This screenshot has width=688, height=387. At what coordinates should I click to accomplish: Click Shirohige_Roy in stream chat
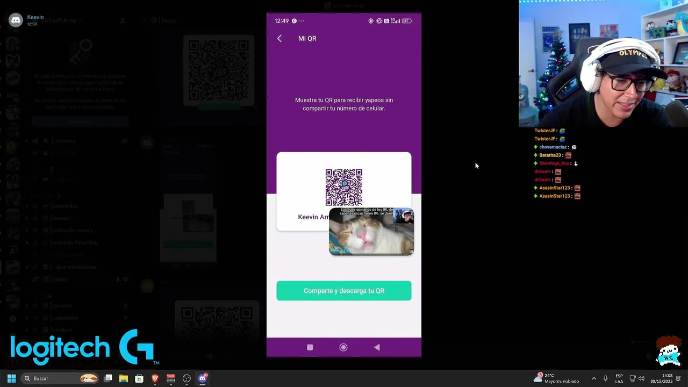coord(554,163)
